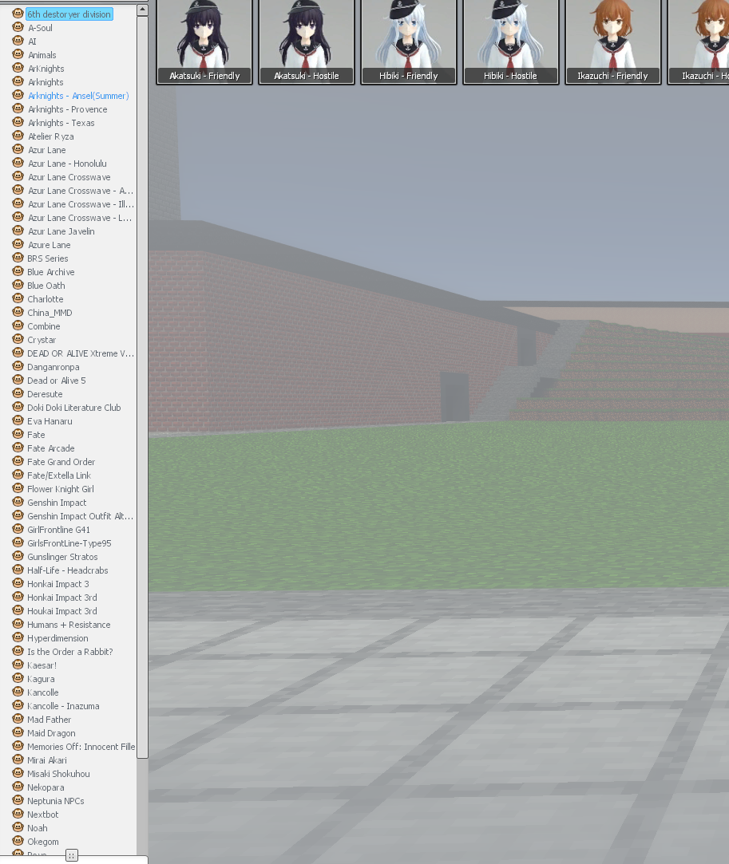Select the "Mirai Akari" category
This screenshot has height=864, width=729.
[47, 759]
